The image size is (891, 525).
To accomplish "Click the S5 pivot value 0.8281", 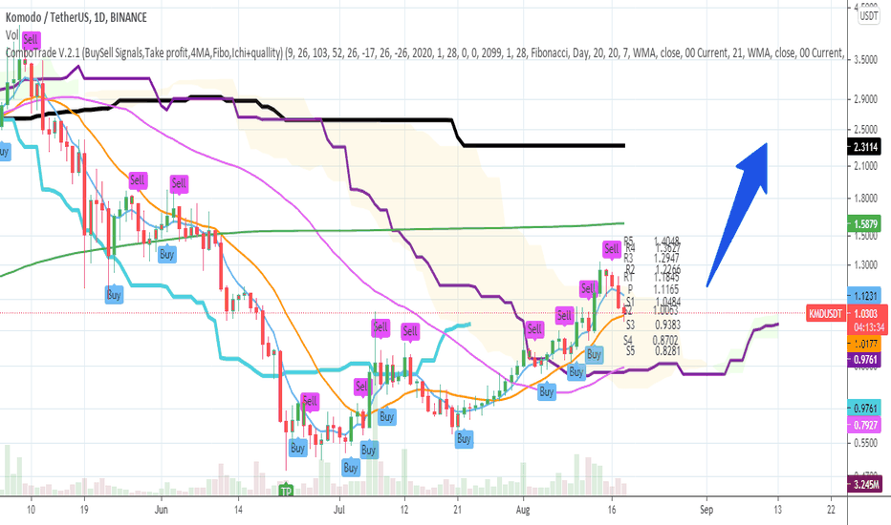I will (667, 351).
